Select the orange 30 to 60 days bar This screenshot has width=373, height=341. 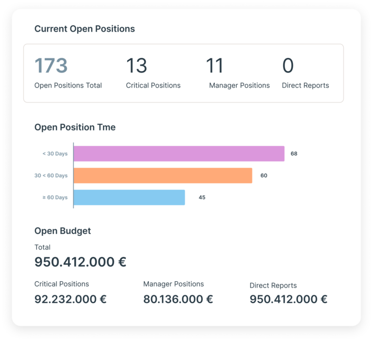[163, 176]
